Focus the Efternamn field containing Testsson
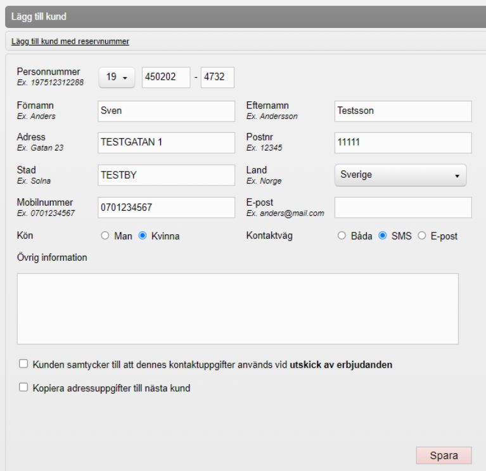Image resolution: width=486 pixels, height=471 pixels. coord(403,111)
